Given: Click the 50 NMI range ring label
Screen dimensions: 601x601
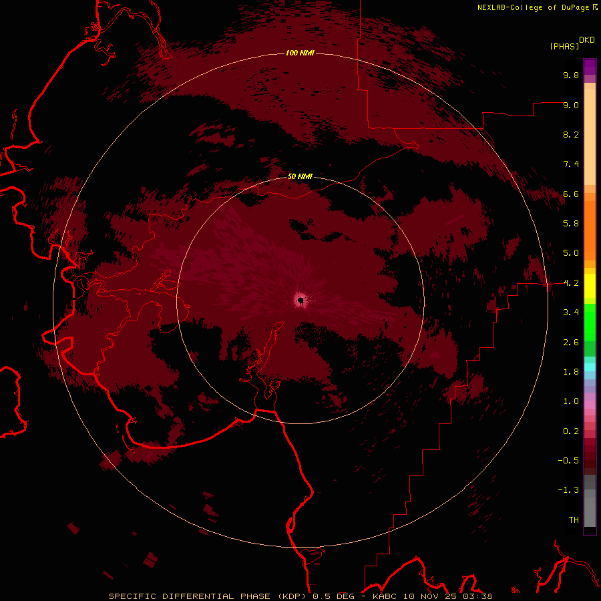Looking at the screenshot, I should (x=300, y=176).
